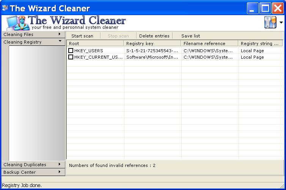Screen dimensions: 286x190
Task: Sort by the Root column header
Action: (95, 44)
